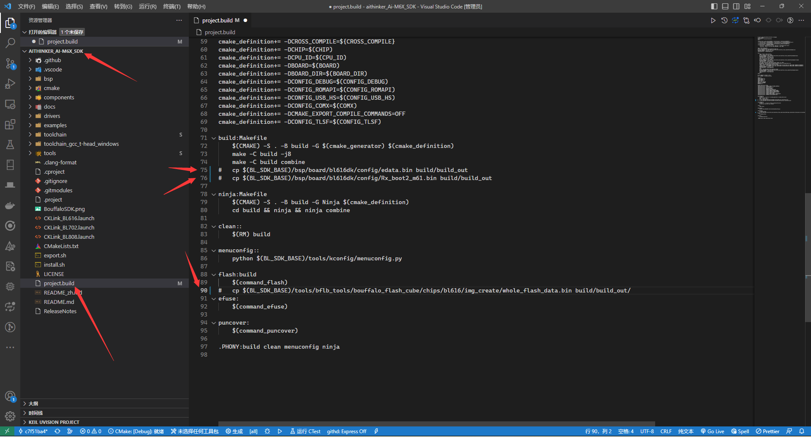The width and height of the screenshot is (811, 437).
Task: Open the Accounts menu icon
Action: (x=10, y=396)
